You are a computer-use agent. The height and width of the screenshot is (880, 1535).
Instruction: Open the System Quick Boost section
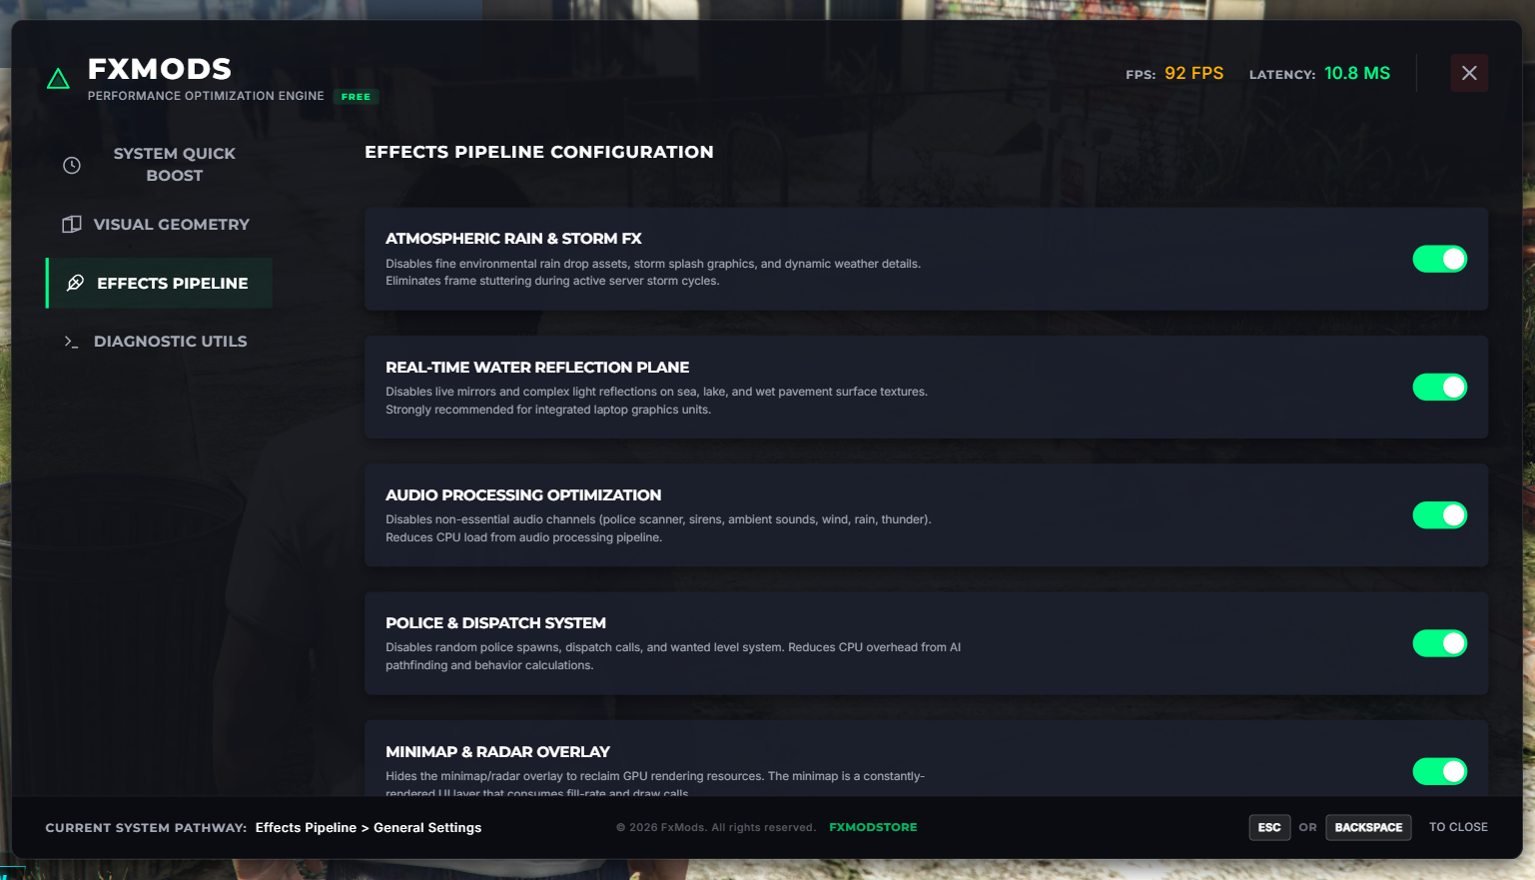159,165
